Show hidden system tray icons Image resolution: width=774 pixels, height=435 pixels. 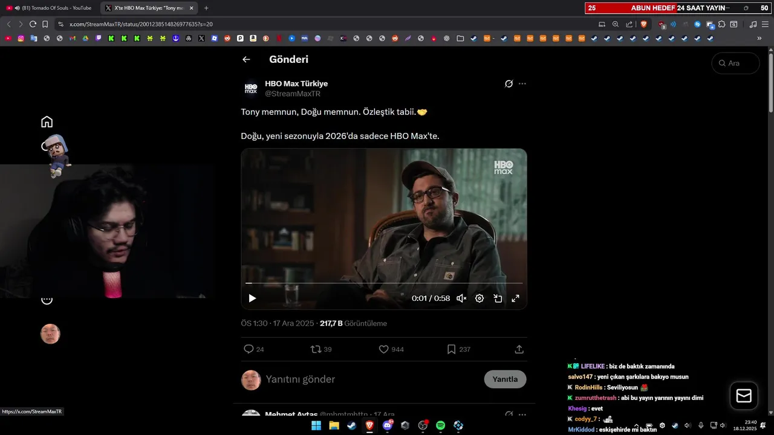(636, 425)
